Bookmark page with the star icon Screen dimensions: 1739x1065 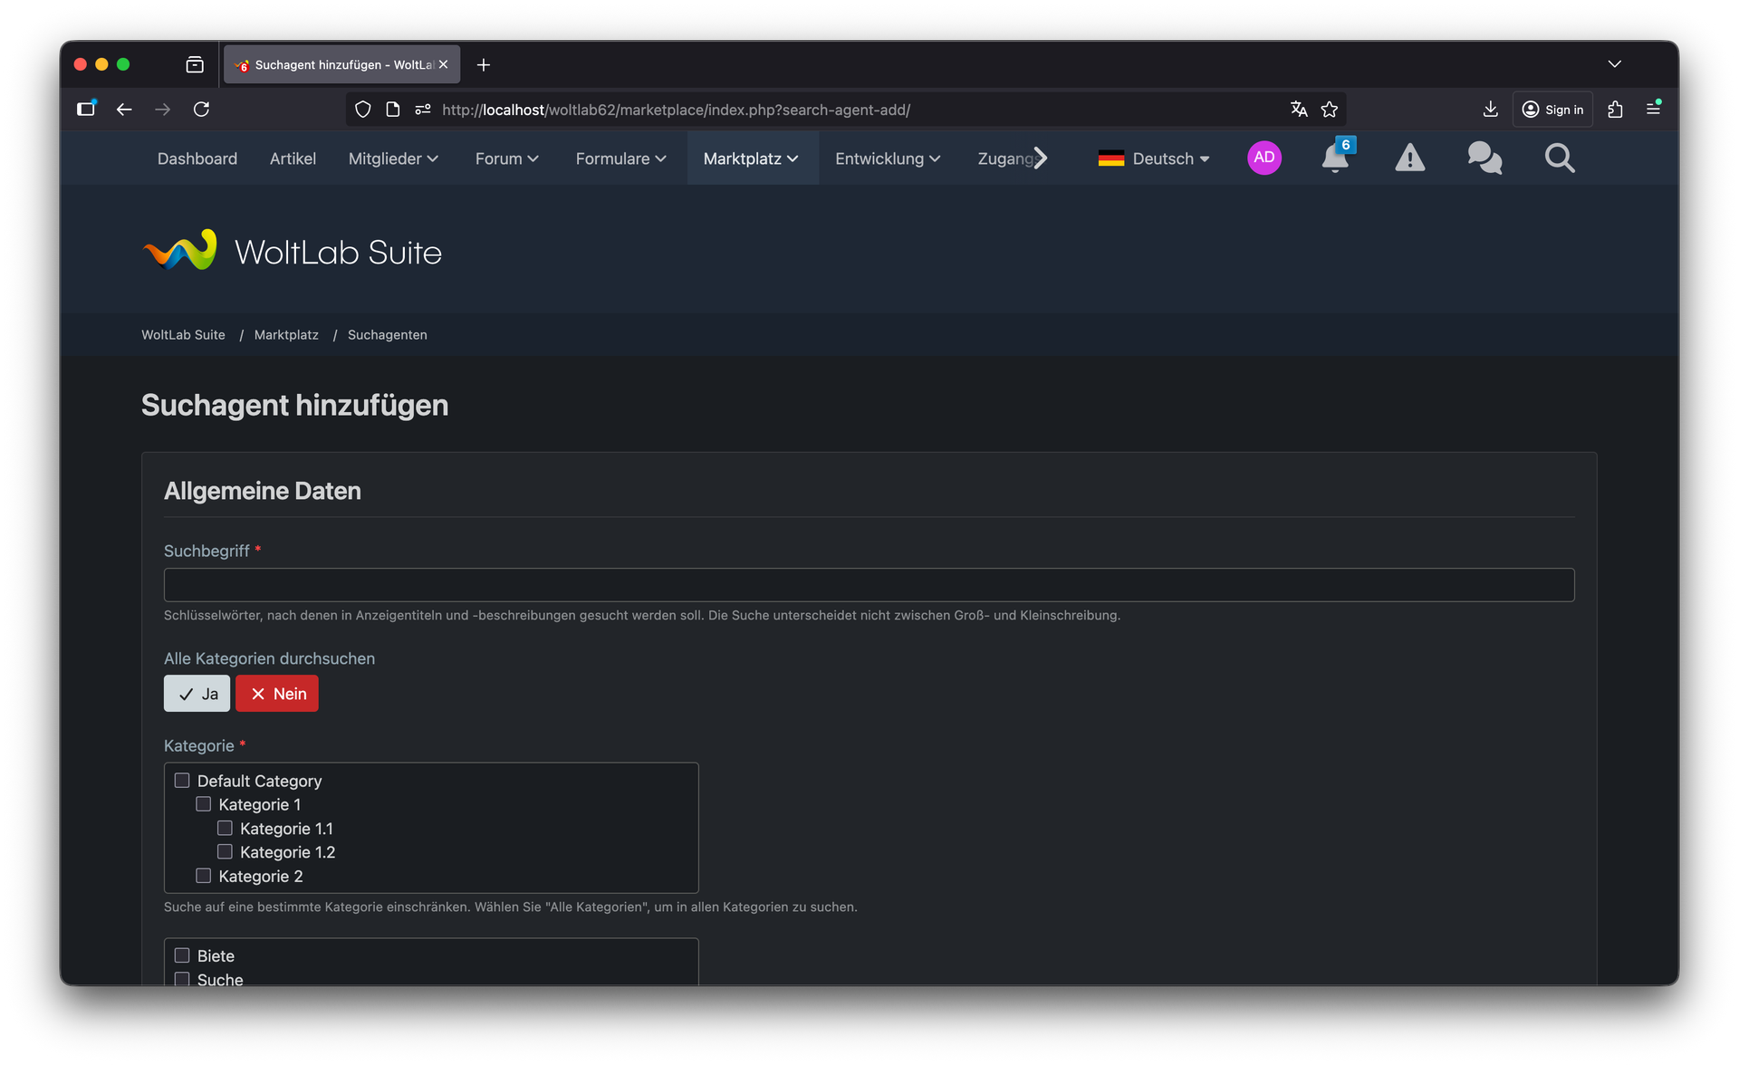pos(1330,110)
